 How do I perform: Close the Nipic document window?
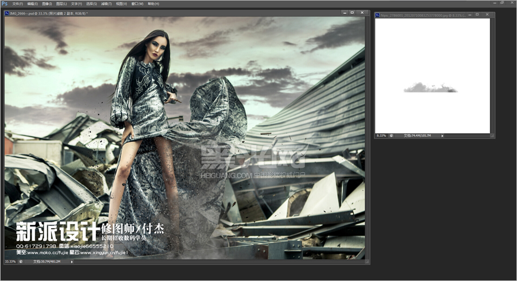(x=487, y=14)
